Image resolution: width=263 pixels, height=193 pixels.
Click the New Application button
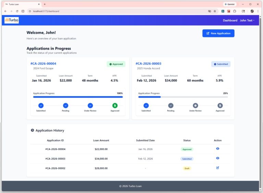point(218,33)
